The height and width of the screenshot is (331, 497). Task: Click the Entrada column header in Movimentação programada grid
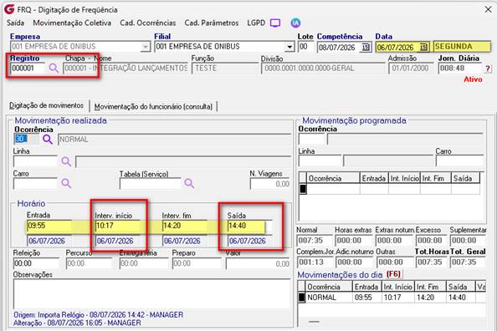pyautogui.click(x=374, y=178)
